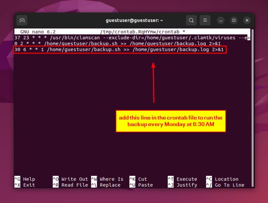Click the guestuser@guestuser title bar text
This screenshot has width=268, height=203.
click(134, 20)
